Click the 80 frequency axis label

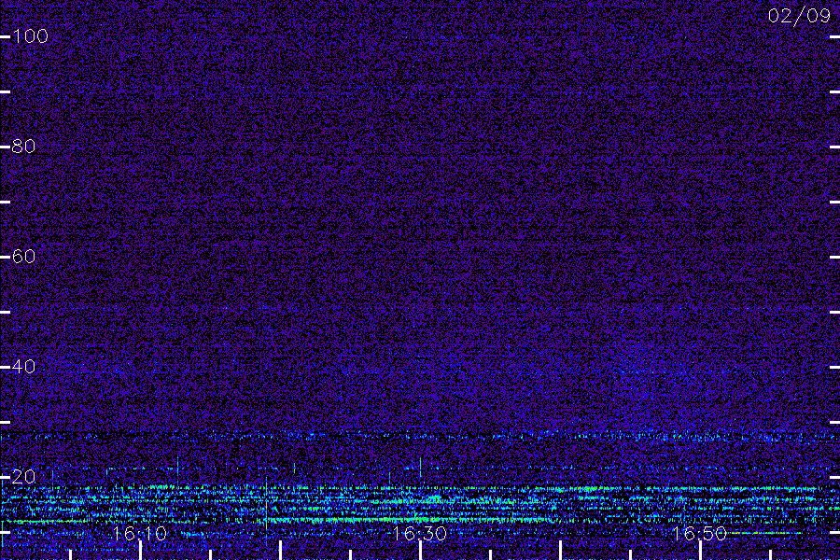pos(24,147)
